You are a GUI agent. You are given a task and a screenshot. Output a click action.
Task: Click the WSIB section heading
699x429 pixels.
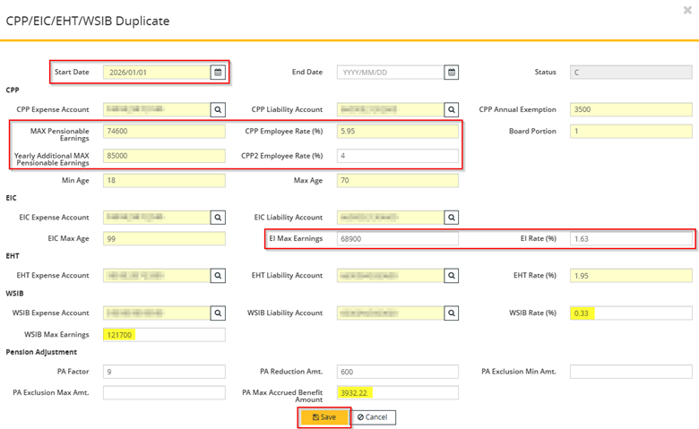point(14,293)
